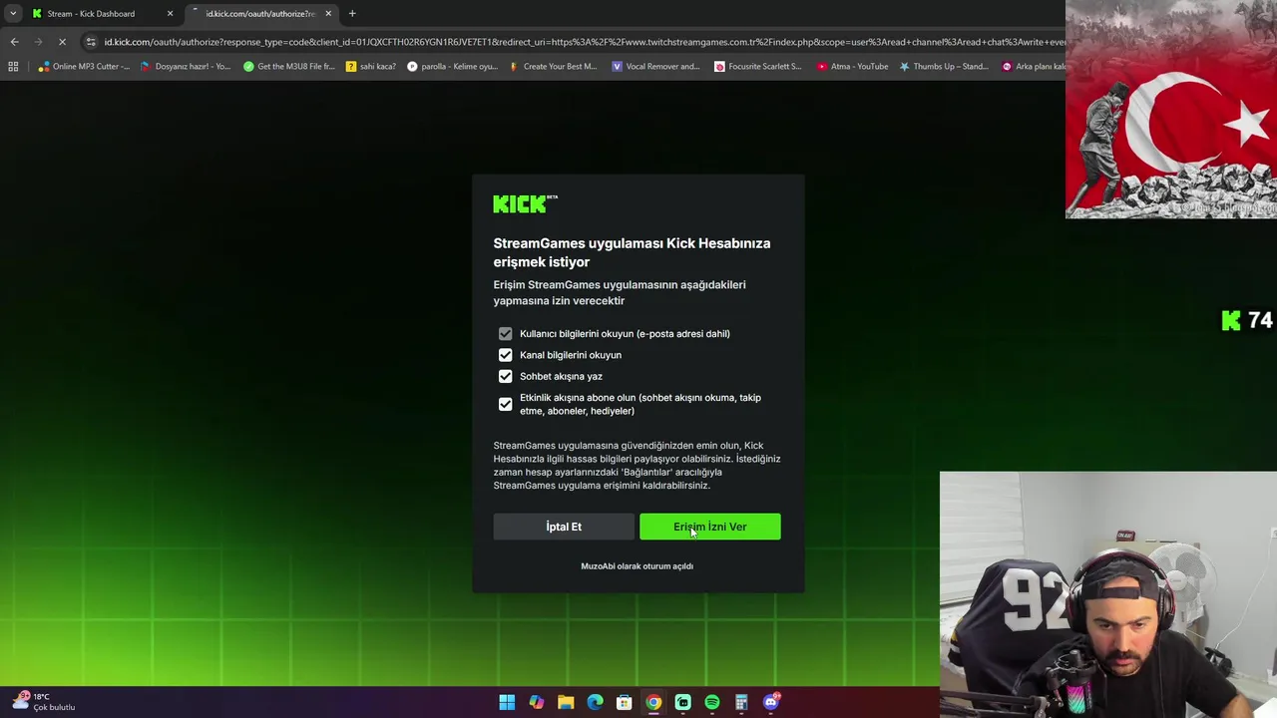Open Dosyanız hazır bookmark
The height and width of the screenshot is (718, 1277).
[x=186, y=67]
